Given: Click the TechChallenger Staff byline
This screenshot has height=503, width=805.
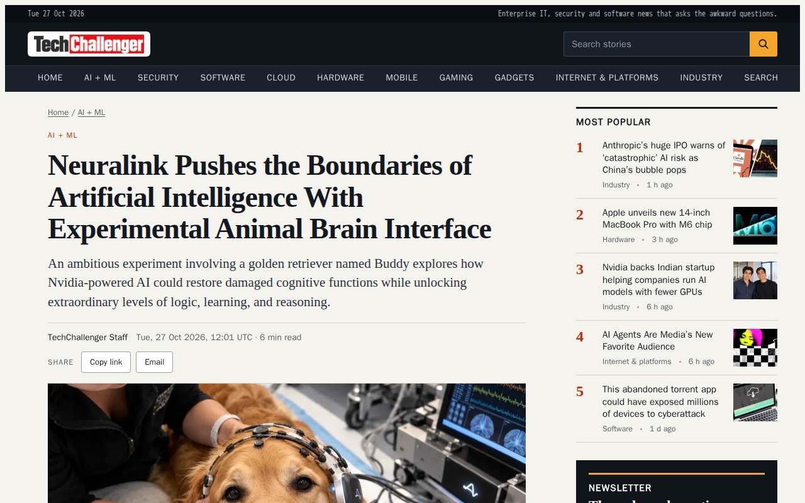Looking at the screenshot, I should point(87,338).
